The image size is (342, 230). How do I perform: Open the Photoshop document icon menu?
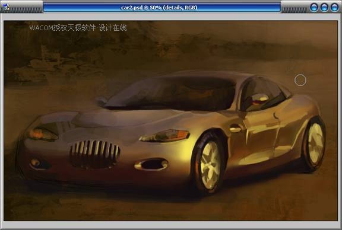tap(7, 7)
